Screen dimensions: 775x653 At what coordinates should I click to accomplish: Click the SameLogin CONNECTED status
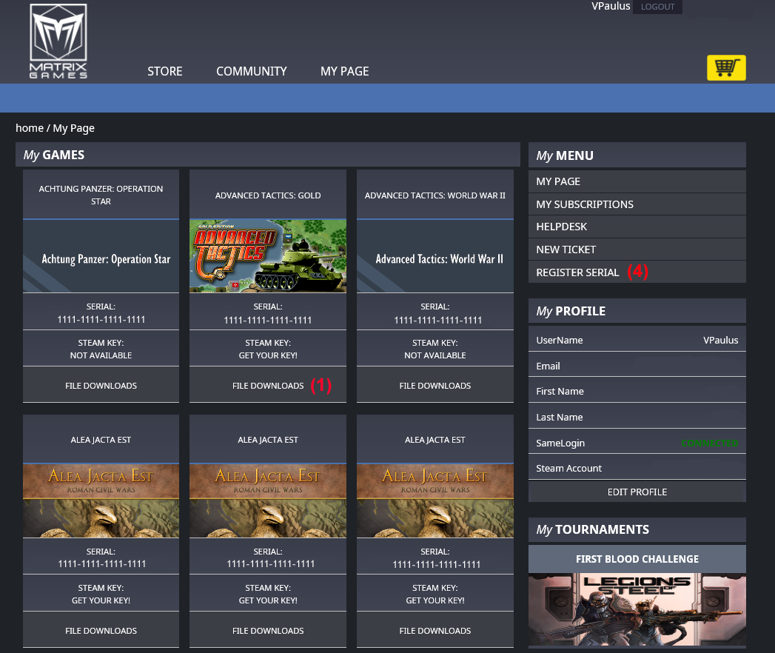pyautogui.click(x=709, y=443)
